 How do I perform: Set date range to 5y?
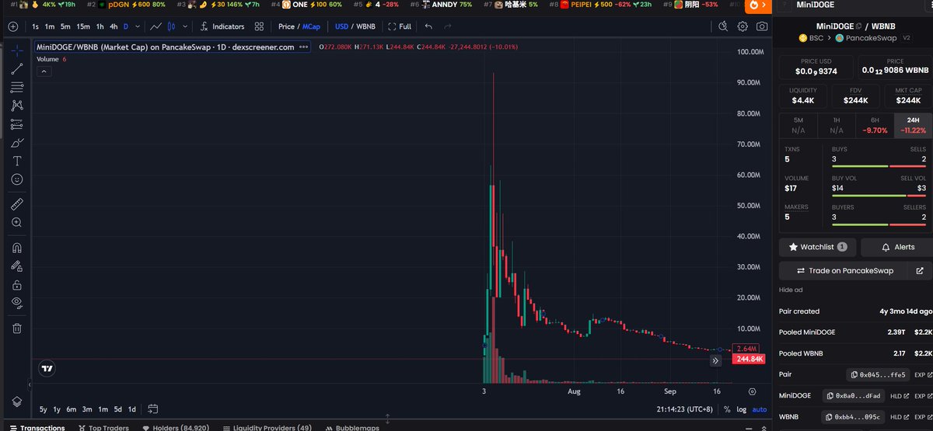[x=44, y=409]
